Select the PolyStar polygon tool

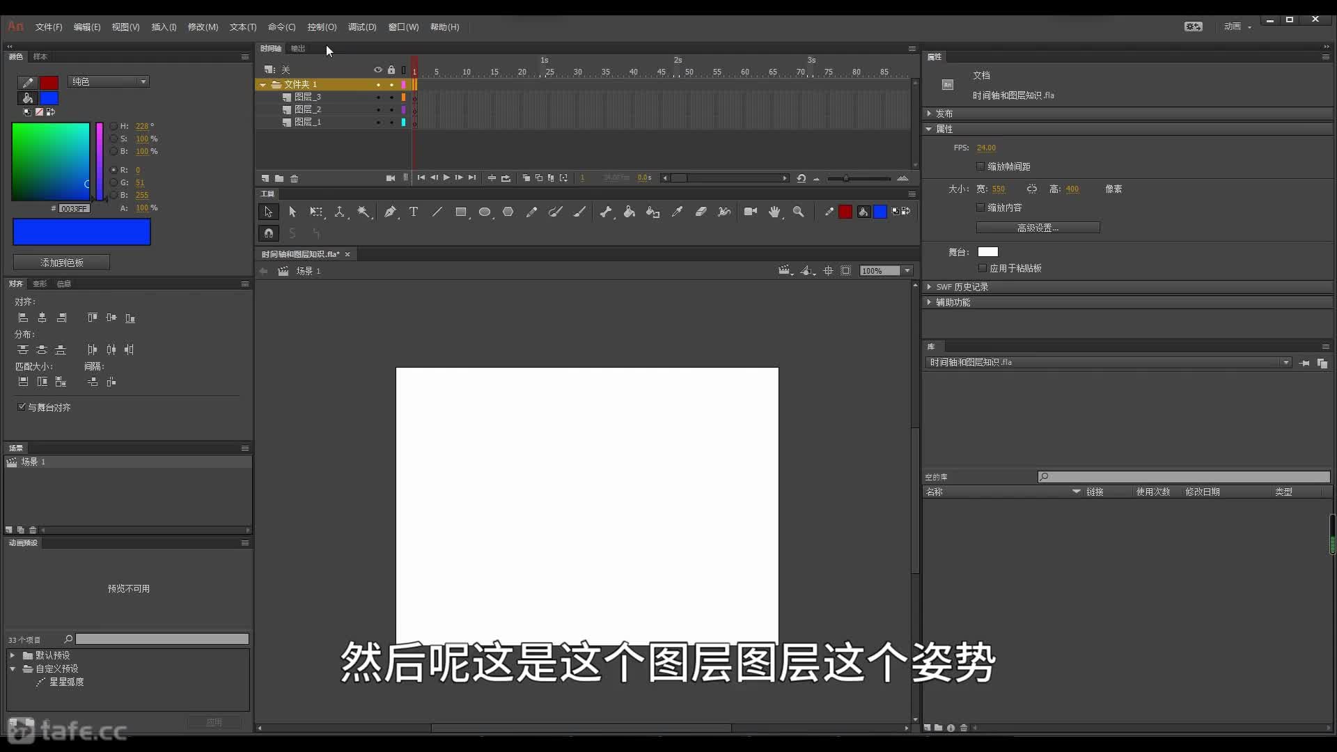click(x=508, y=212)
